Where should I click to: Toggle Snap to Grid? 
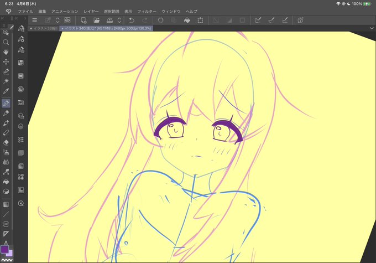[285, 20]
